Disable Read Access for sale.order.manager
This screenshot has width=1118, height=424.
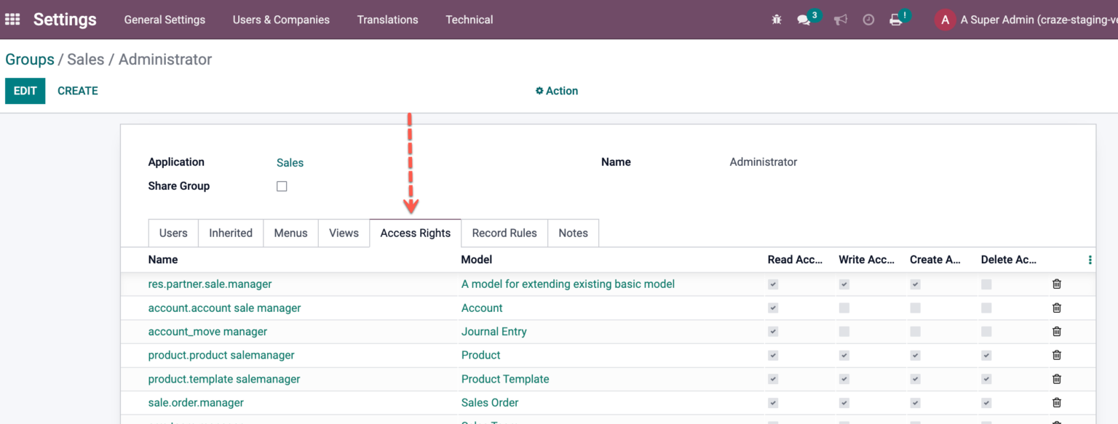point(773,402)
